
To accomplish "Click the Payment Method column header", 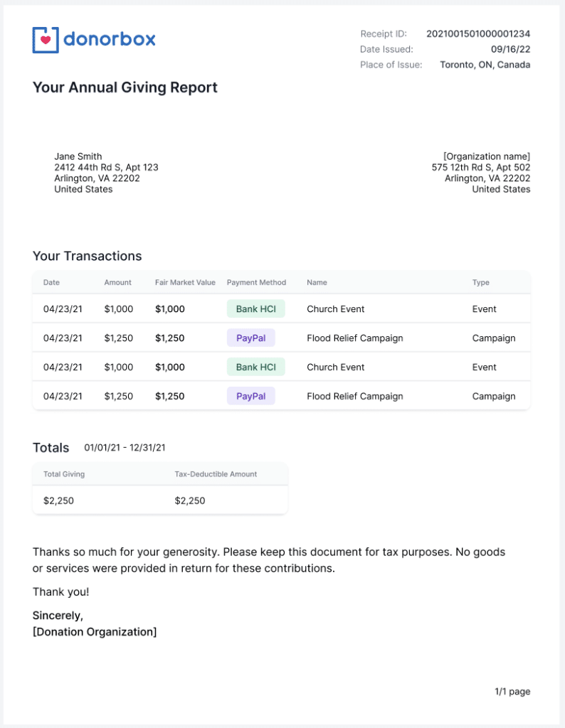I will (256, 282).
